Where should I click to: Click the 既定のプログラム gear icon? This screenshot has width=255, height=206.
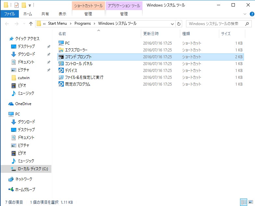[x=61, y=84]
